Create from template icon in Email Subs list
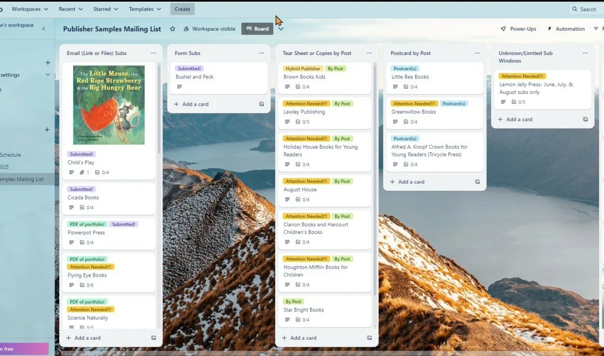Viewport: 604px width, 356px height. click(x=154, y=338)
